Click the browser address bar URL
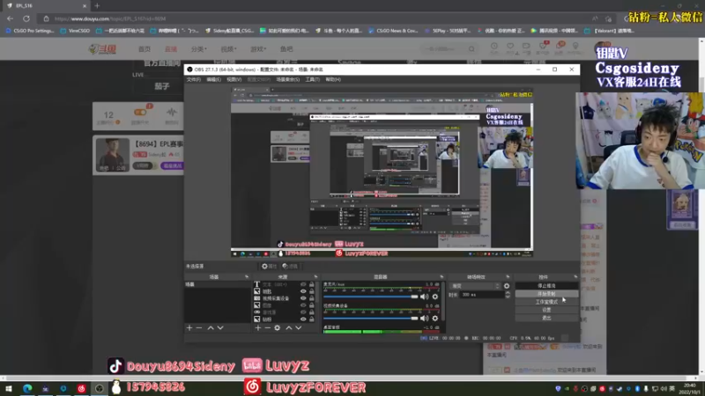 pyautogui.click(x=110, y=18)
